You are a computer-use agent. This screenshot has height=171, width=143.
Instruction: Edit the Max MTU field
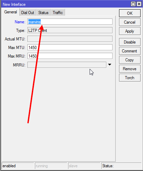70,47
